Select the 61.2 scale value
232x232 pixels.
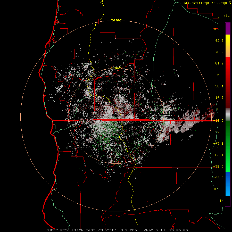coord(219,63)
